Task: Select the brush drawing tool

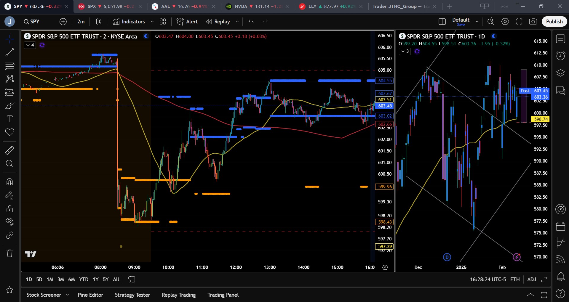Action: point(9,106)
